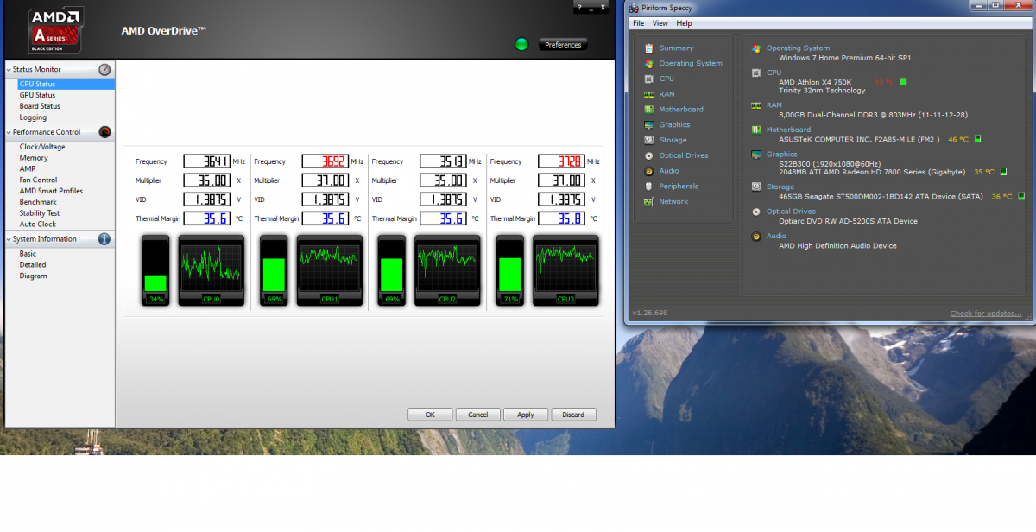
Task: Click the CPU0 34% usage bar
Action: pyautogui.click(x=156, y=269)
